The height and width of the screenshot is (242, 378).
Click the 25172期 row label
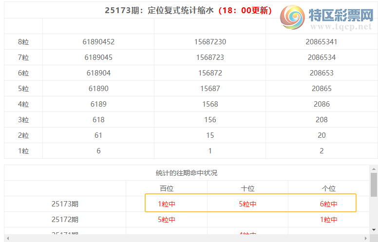[x=65, y=220]
